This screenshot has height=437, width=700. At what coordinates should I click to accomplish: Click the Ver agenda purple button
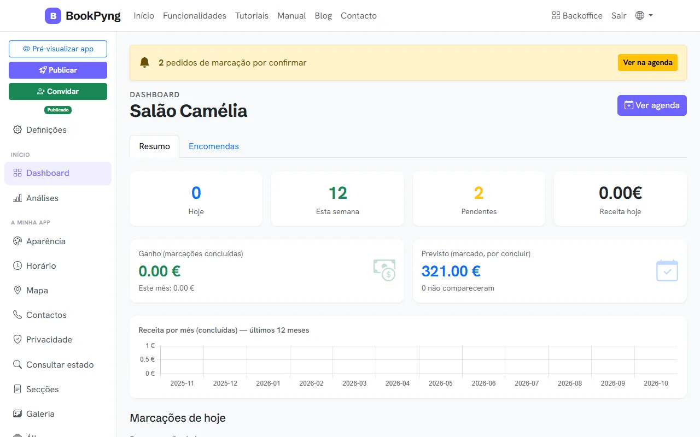652,105
